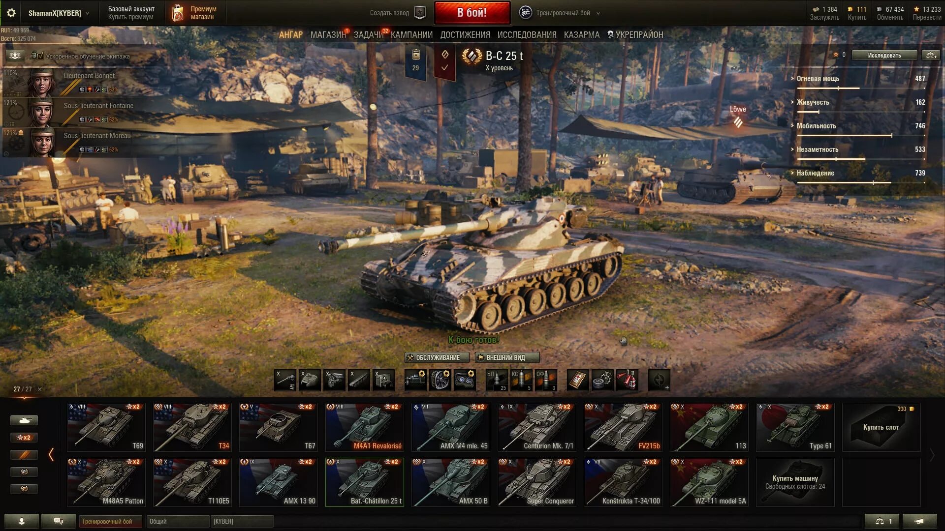
Task: Click the red В бой! button
Action: [x=472, y=13]
